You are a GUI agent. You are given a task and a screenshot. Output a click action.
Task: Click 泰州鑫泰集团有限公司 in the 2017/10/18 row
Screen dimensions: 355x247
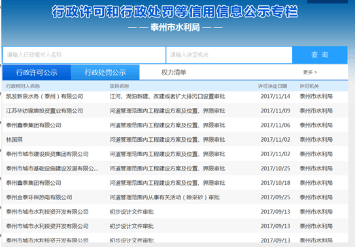click(33, 183)
